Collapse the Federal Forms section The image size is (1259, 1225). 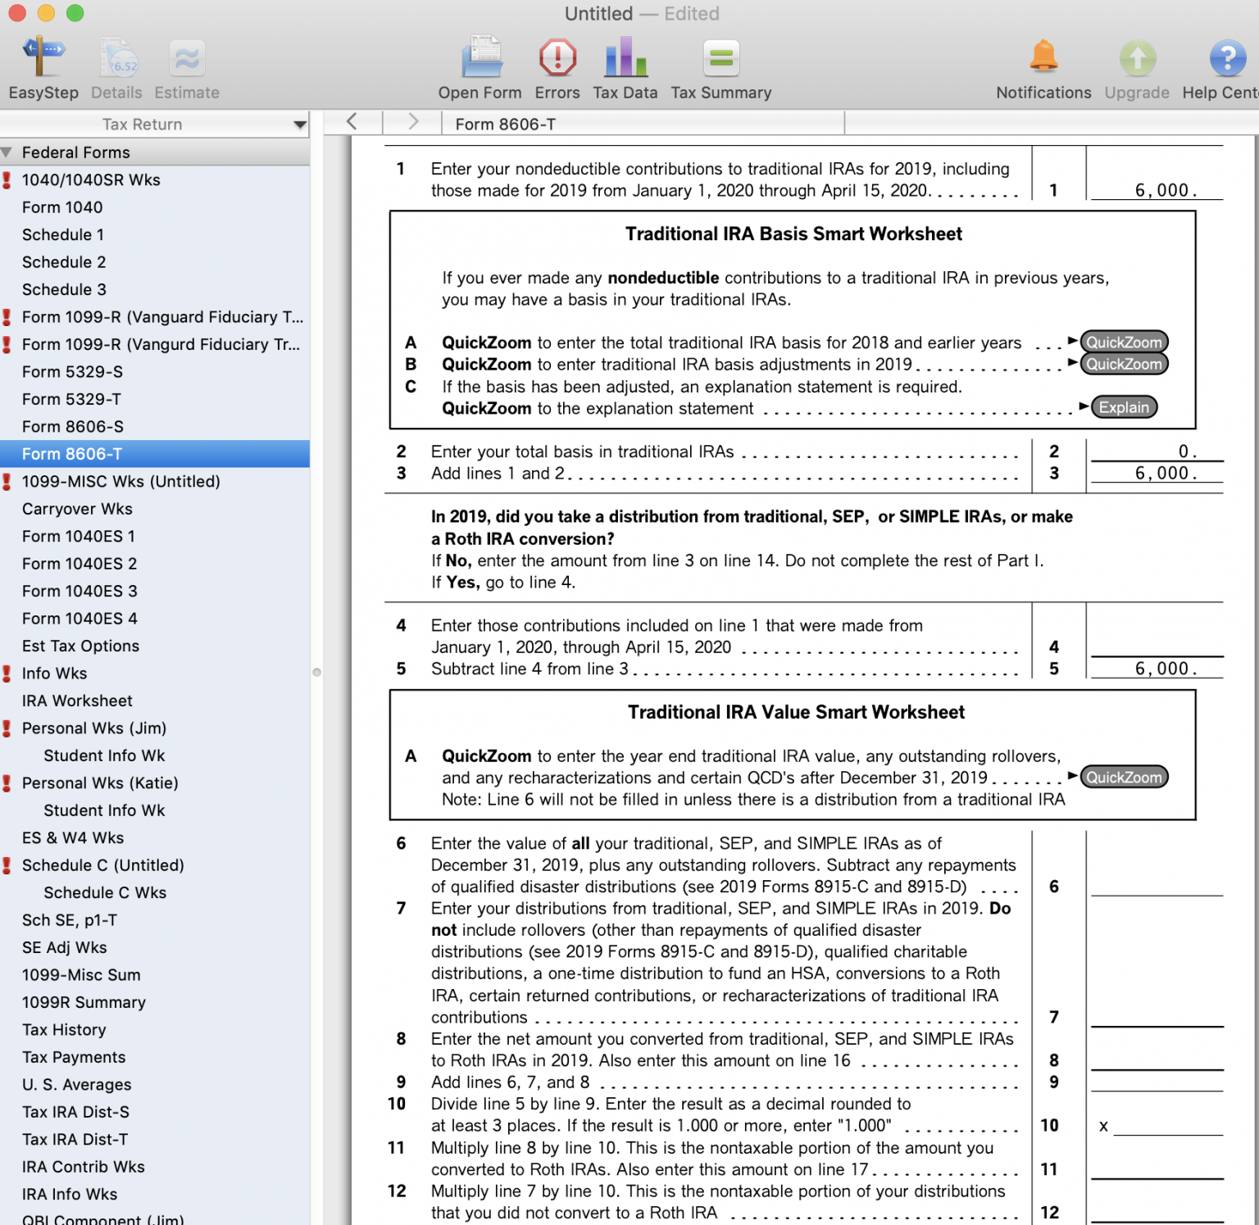click(9, 152)
